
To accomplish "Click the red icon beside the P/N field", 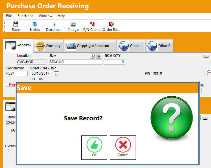I will click(x=209, y=73).
